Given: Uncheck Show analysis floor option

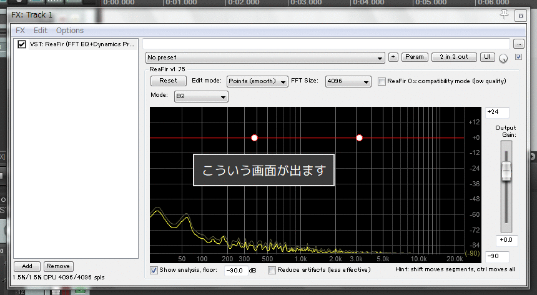Looking at the screenshot, I should tap(154, 270).
